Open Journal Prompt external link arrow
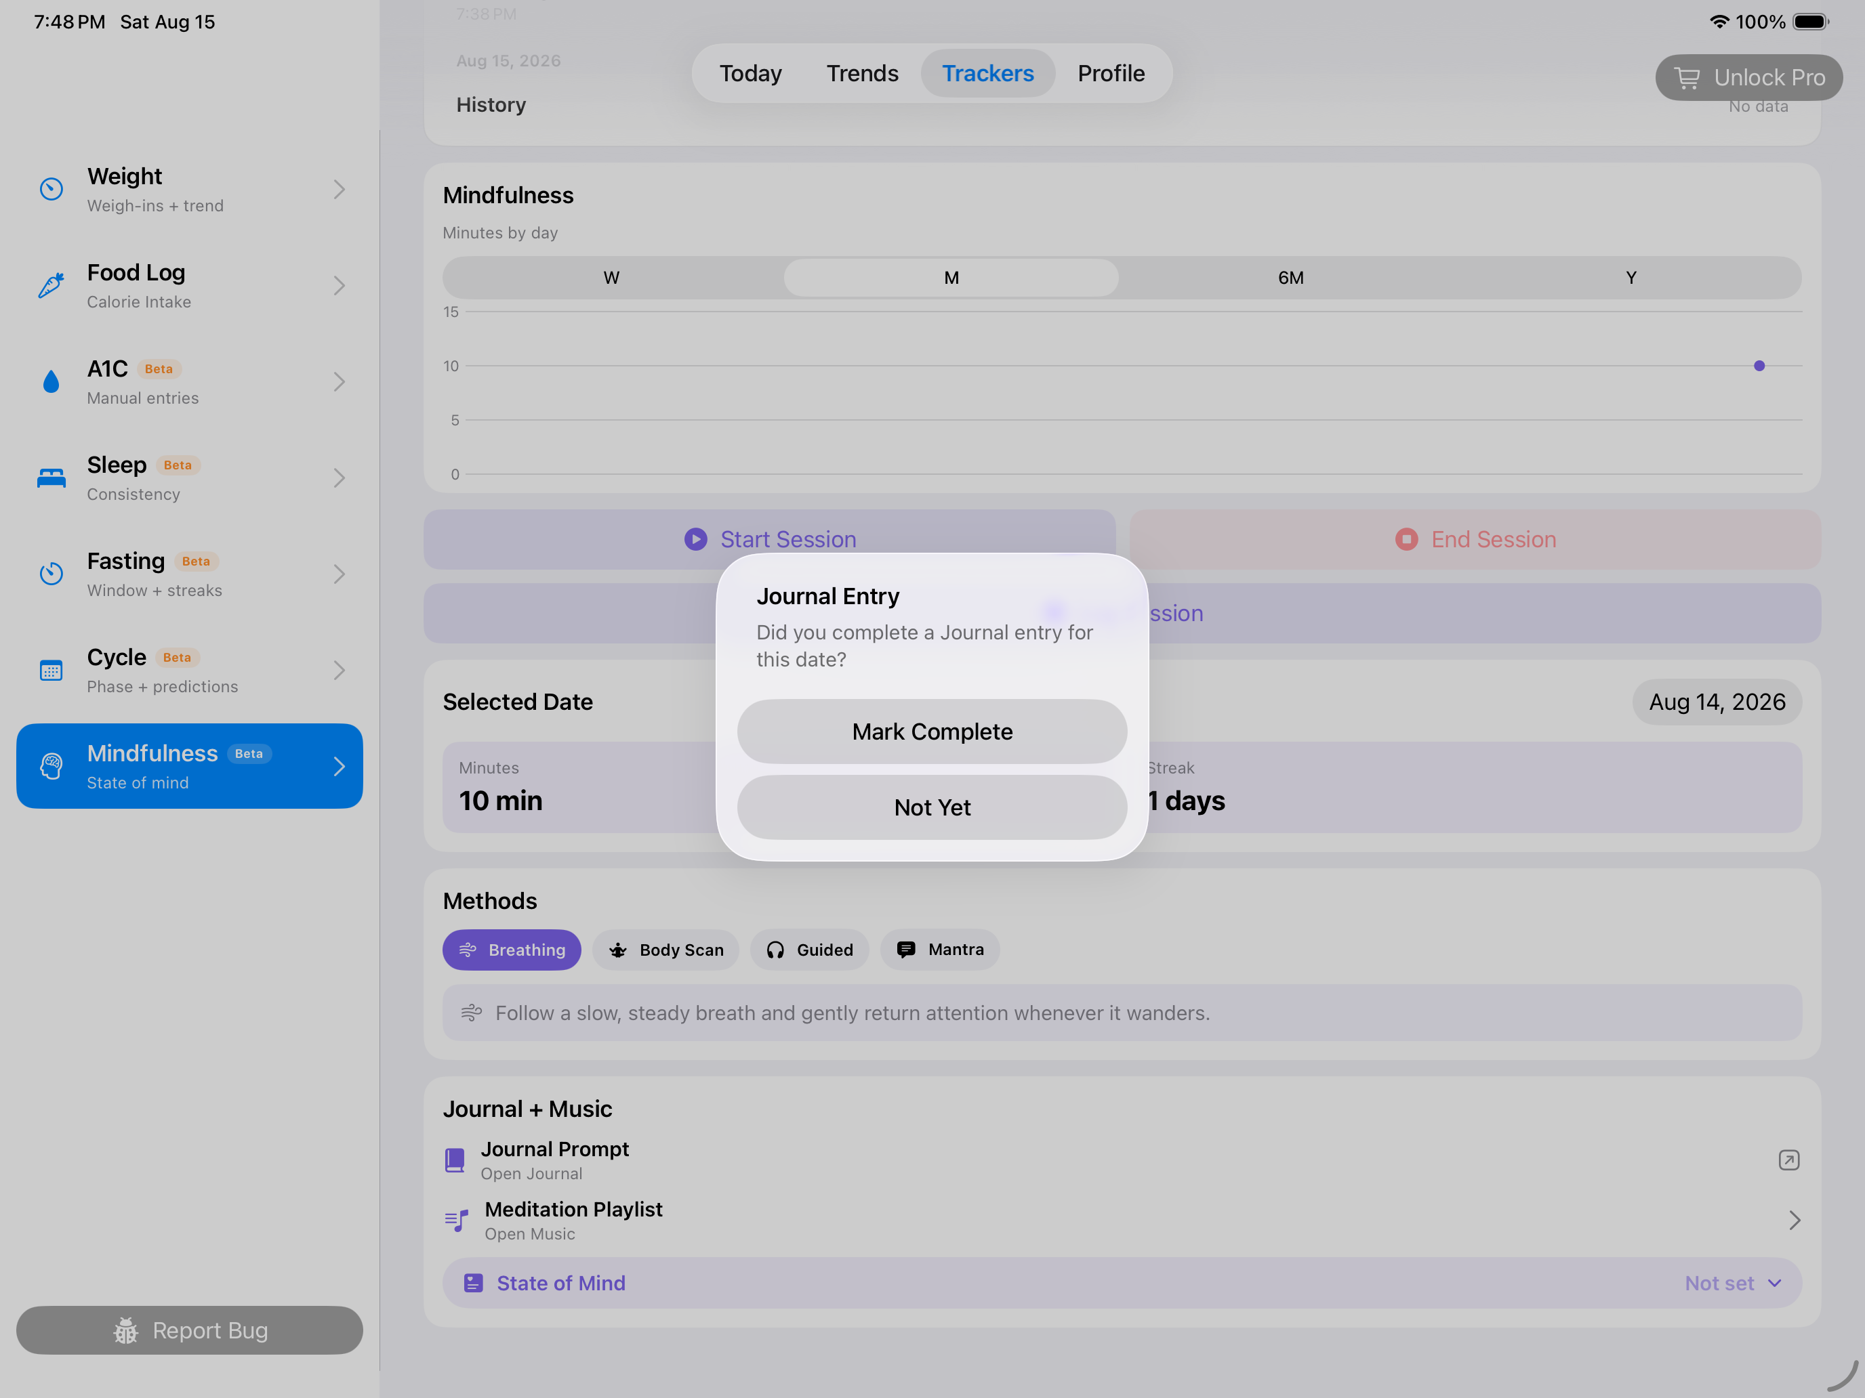Image resolution: width=1865 pixels, height=1398 pixels. click(x=1788, y=1160)
